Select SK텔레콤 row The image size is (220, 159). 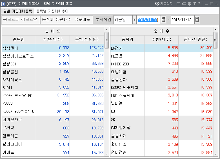point(162,72)
